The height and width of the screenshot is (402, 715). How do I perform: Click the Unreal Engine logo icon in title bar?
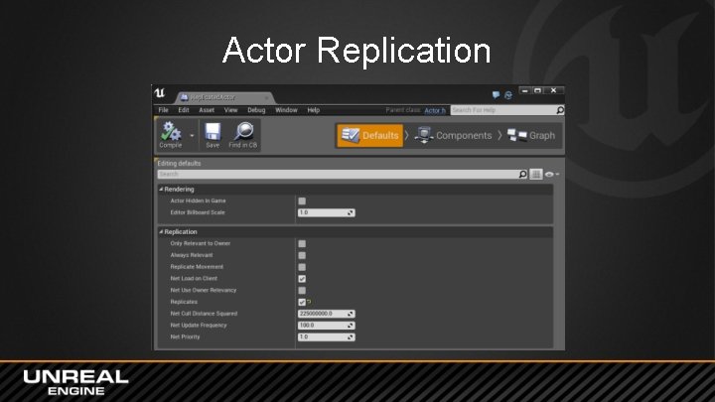coord(160,93)
